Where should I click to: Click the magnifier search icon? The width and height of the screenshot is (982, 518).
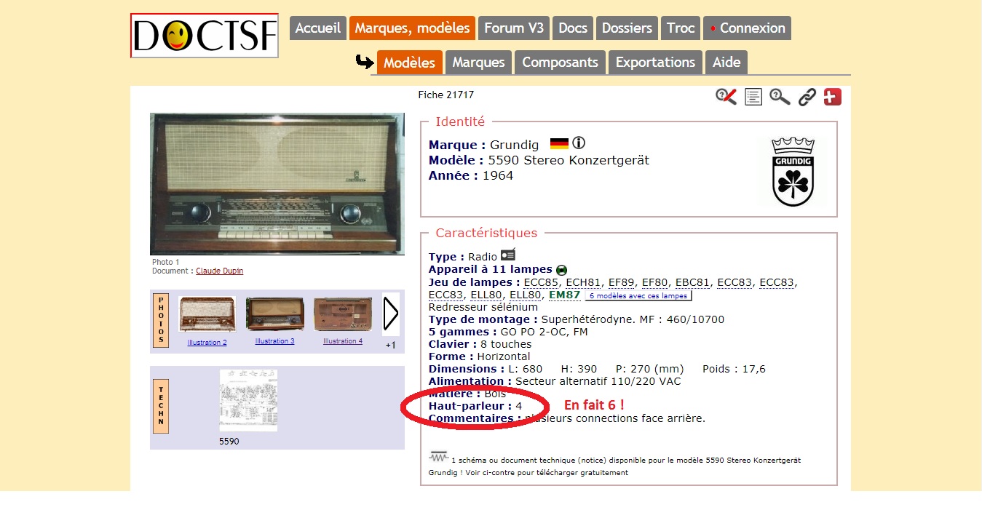click(x=780, y=97)
